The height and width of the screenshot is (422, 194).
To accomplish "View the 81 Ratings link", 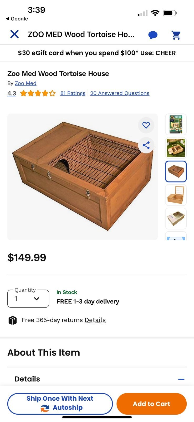I will [73, 93].
